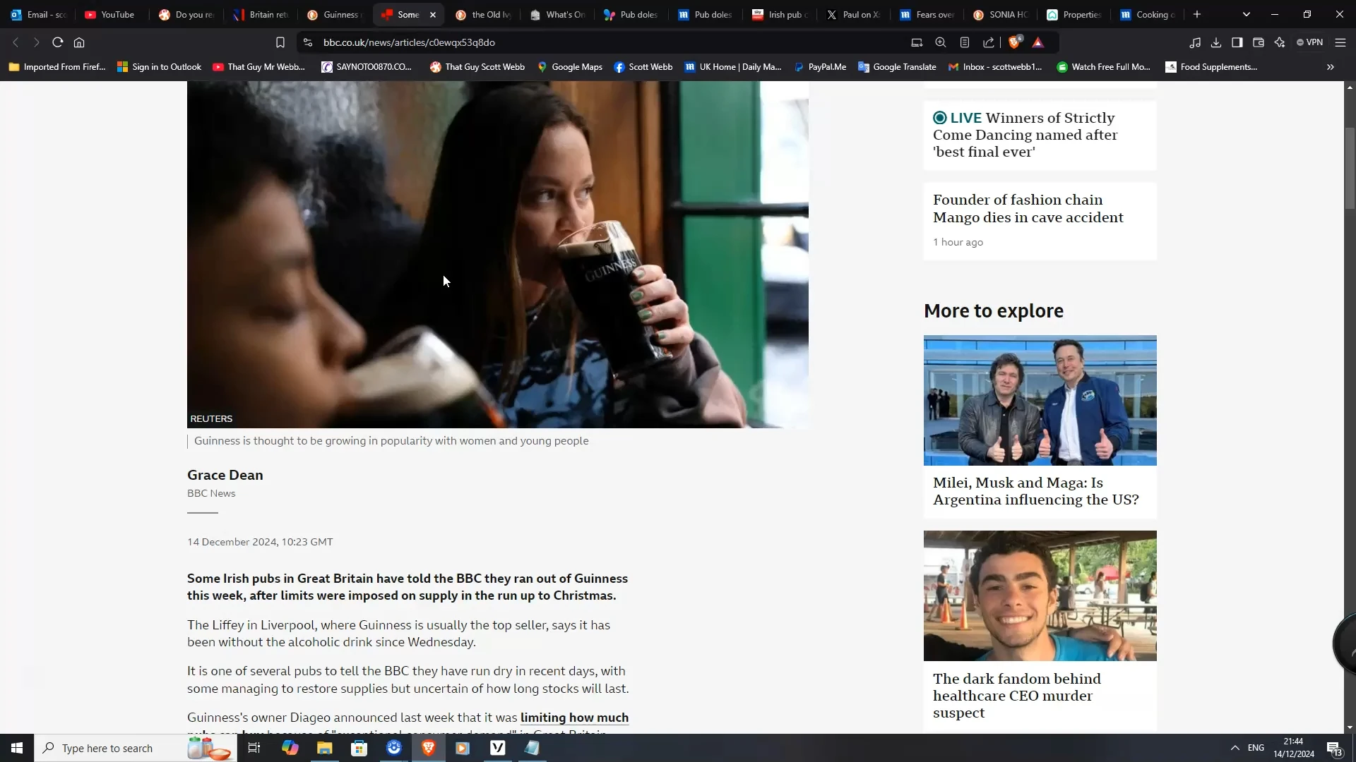Open the Brave Rewards triangle icon
Screen dimensions: 1356x762
coord(1038,42)
